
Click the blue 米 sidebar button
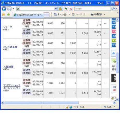114,36
